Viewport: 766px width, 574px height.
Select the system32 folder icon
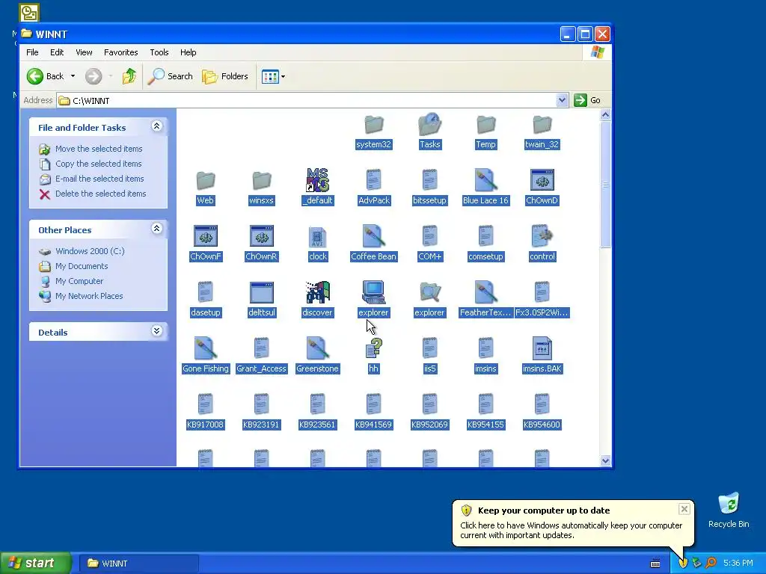(374, 125)
